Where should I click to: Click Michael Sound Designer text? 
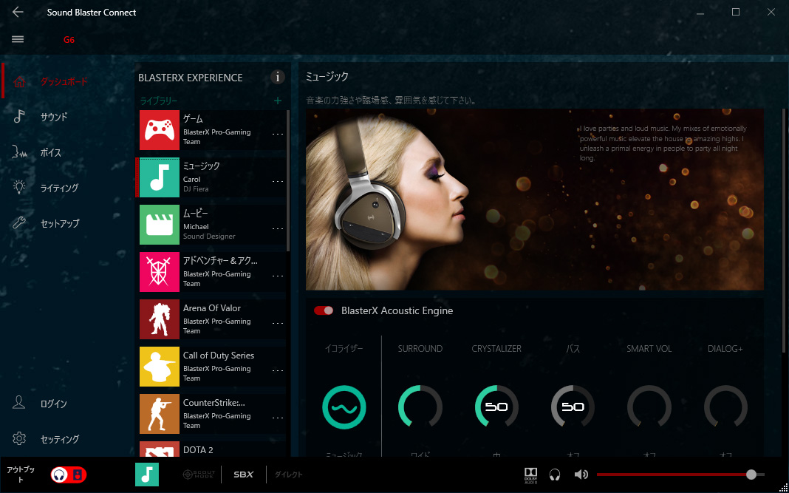pos(209,231)
